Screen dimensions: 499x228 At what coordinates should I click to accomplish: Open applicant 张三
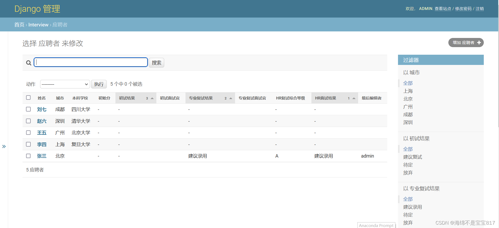tap(42, 156)
